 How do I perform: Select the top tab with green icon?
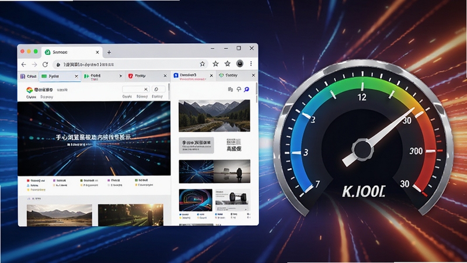click(x=71, y=52)
